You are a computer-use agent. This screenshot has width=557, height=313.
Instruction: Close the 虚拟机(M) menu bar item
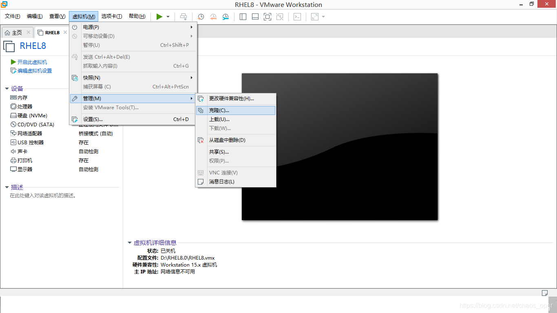pos(84,16)
